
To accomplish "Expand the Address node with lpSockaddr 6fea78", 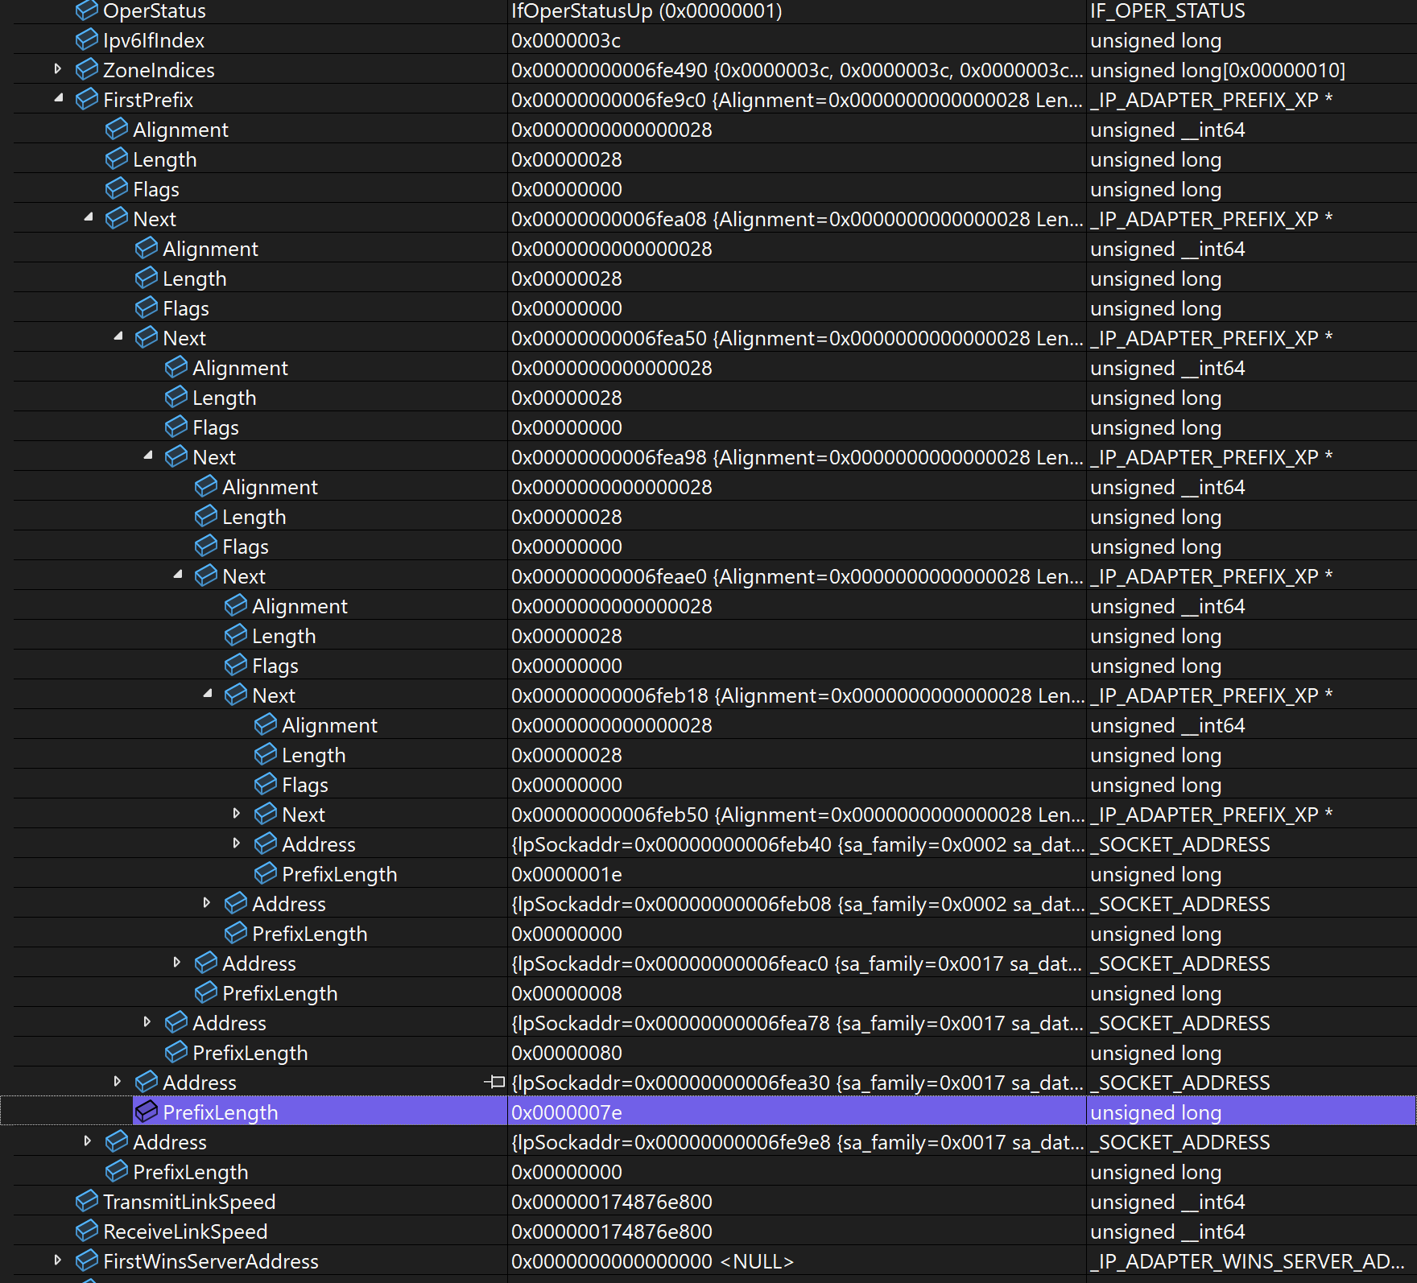I will (147, 1022).
